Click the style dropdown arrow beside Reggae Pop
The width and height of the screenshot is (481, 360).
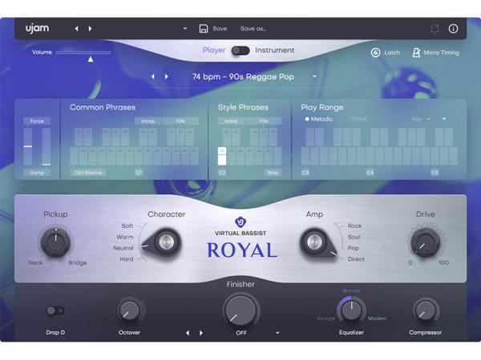(314, 77)
